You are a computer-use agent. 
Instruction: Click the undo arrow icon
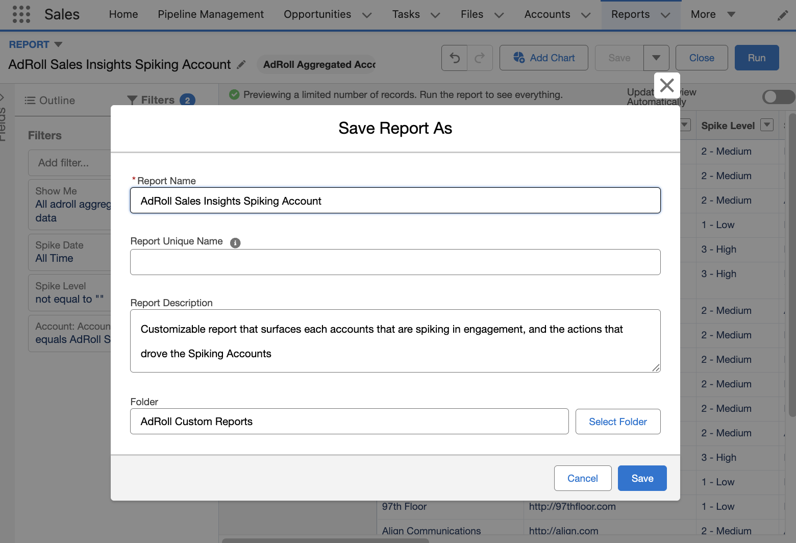(455, 58)
